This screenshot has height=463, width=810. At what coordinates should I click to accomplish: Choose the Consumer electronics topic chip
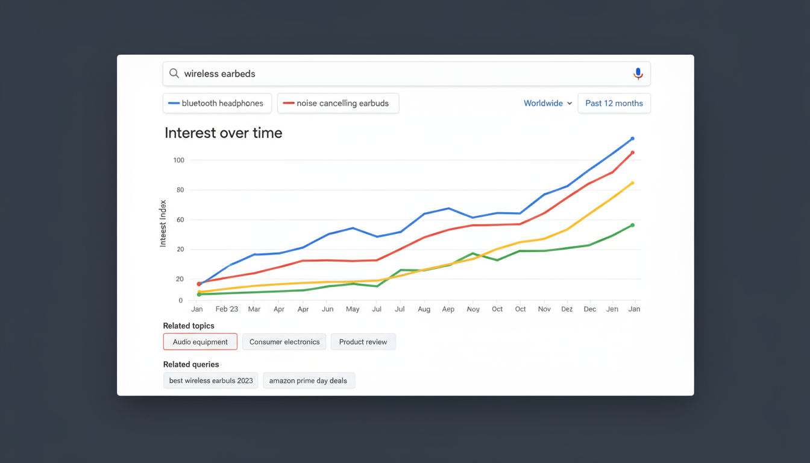coord(284,342)
